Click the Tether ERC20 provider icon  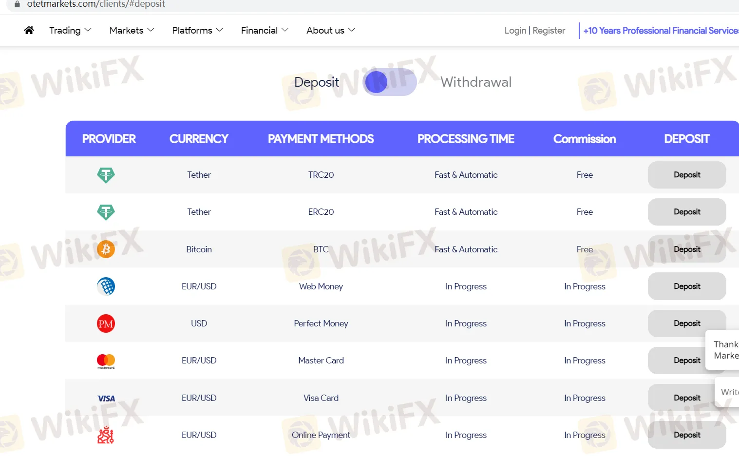(x=106, y=212)
